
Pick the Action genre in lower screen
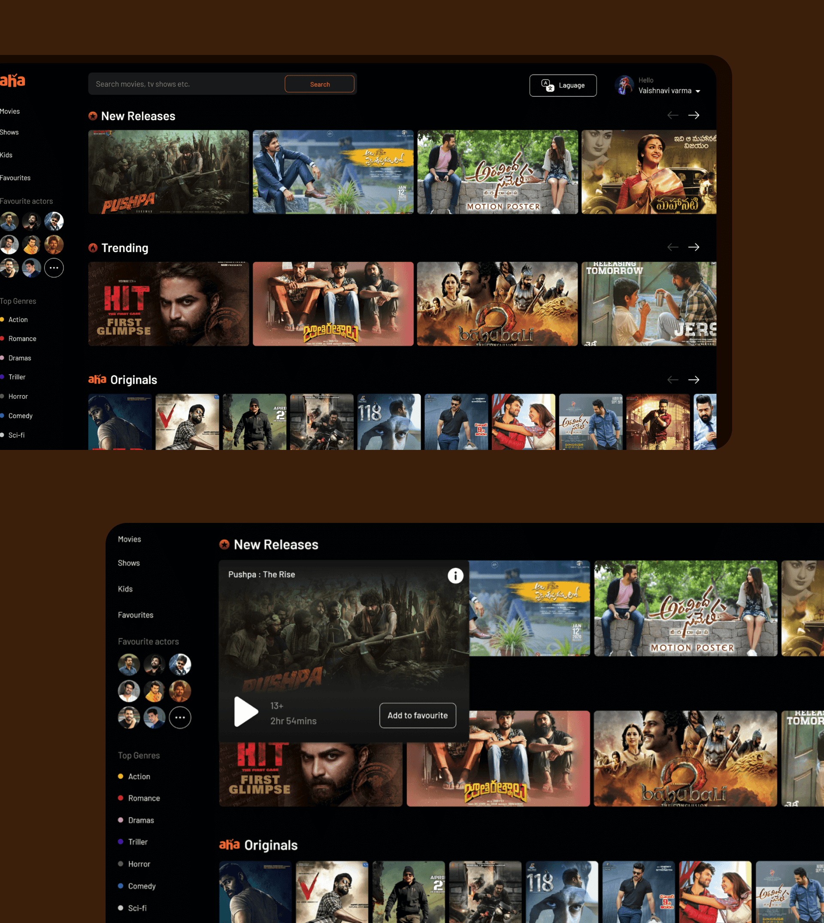134,777
